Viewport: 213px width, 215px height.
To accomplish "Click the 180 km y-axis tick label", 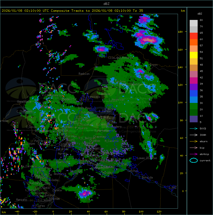I will (x=180, y=32).
